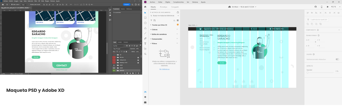Click XD Cuadrícula de repetición button
Viewport: 342px width, 106px height.
317,19
